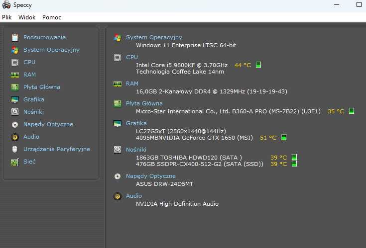Click the Napędy Optyczne heading link in summary
The height and width of the screenshot is (248, 366).
(x=151, y=176)
